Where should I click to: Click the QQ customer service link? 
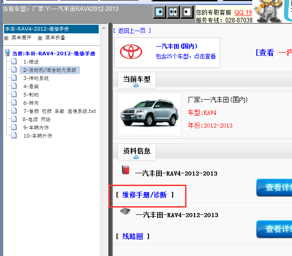tap(243, 12)
